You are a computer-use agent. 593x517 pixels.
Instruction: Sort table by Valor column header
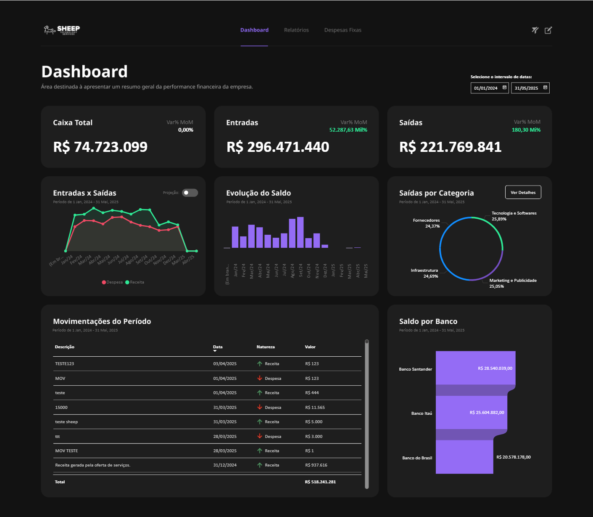tap(310, 347)
